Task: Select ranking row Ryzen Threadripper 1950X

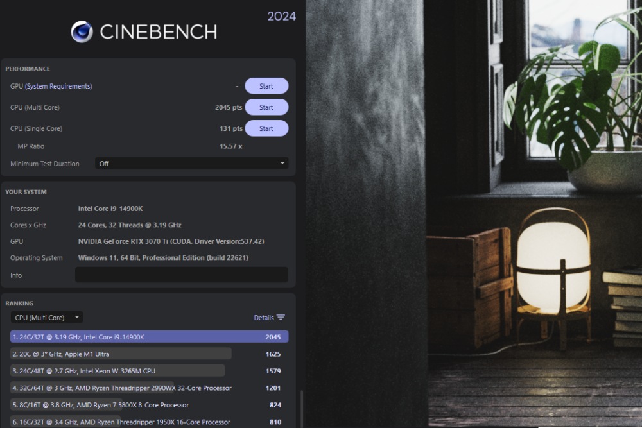Action: coord(150,422)
